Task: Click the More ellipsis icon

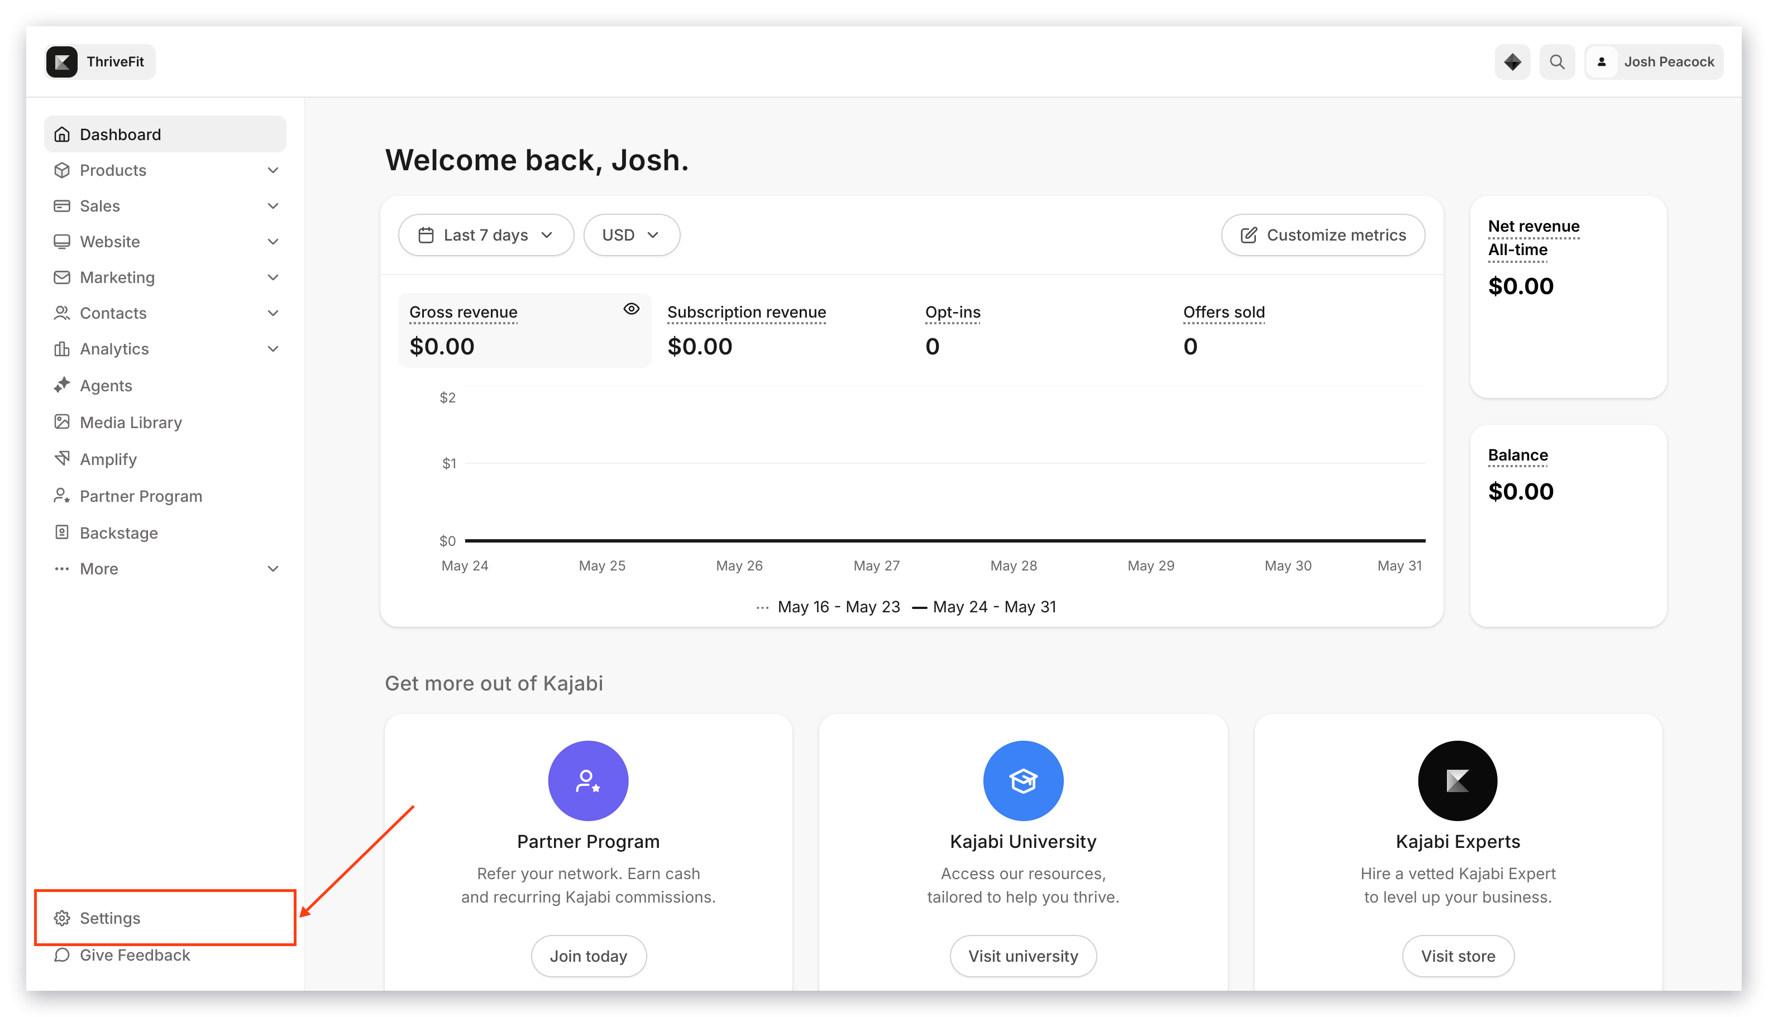Action: [x=61, y=569]
